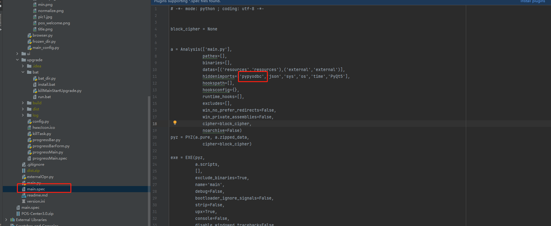Viewport: 551px width, 226px height.
Task: Expand the dist folder
Action: pyautogui.click(x=23, y=109)
